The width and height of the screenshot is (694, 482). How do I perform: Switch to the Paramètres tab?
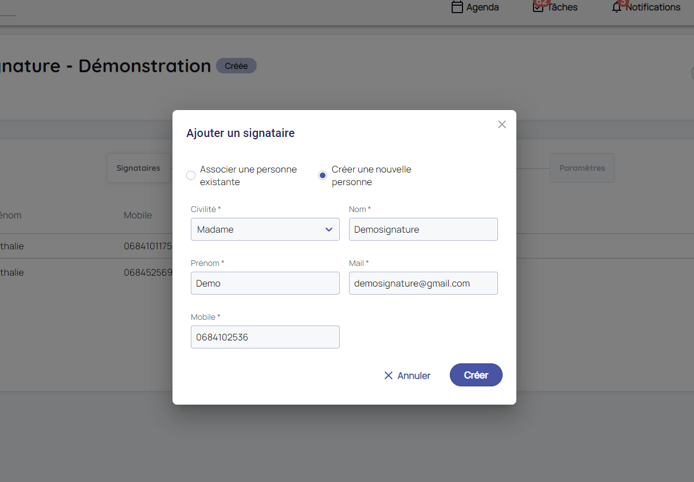(582, 168)
